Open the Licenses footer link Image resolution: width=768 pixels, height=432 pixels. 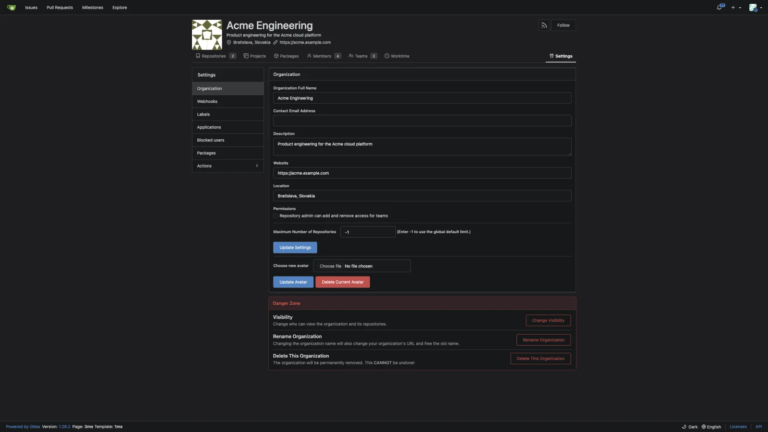click(738, 427)
